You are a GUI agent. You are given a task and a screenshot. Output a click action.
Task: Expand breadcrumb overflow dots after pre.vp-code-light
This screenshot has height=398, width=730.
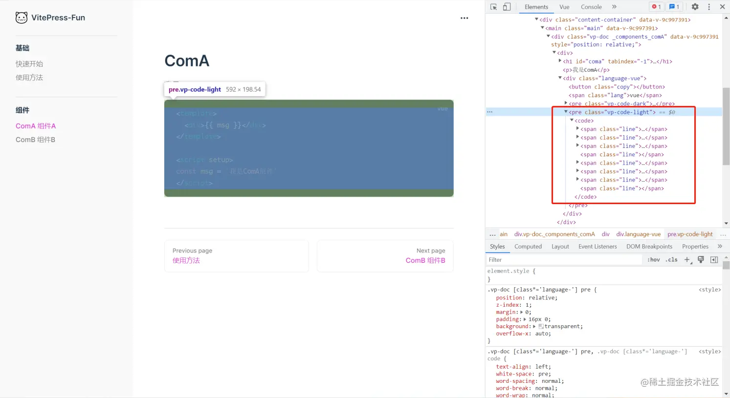pos(723,234)
